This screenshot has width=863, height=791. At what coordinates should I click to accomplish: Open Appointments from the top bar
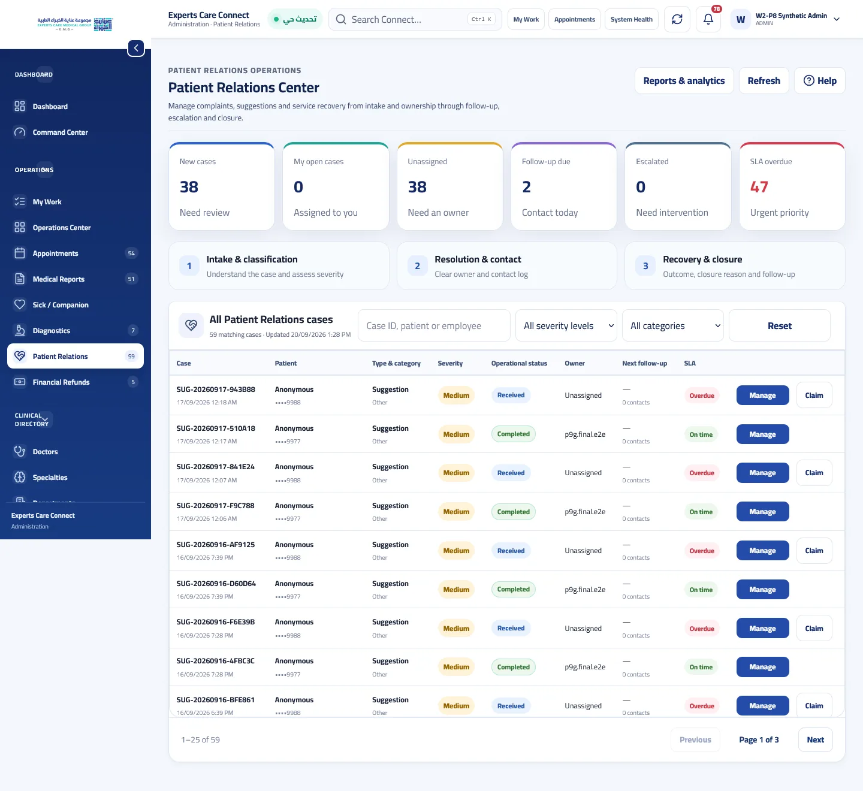575,19
